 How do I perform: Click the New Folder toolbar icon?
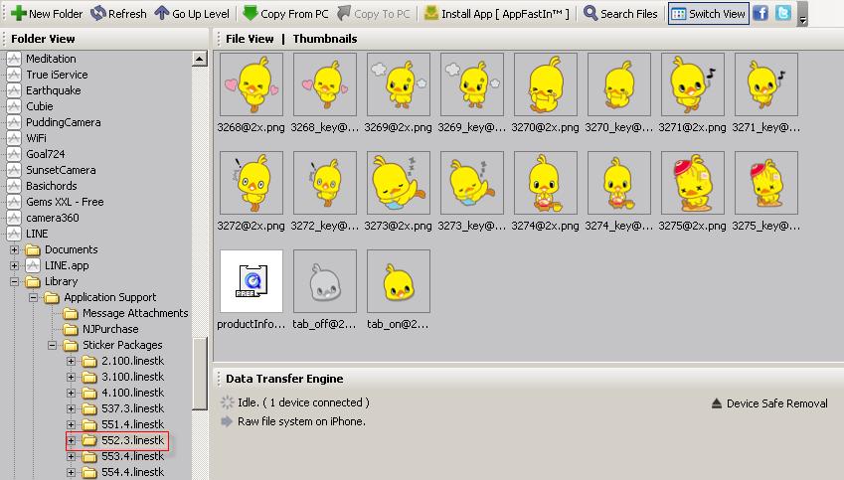tap(18, 14)
